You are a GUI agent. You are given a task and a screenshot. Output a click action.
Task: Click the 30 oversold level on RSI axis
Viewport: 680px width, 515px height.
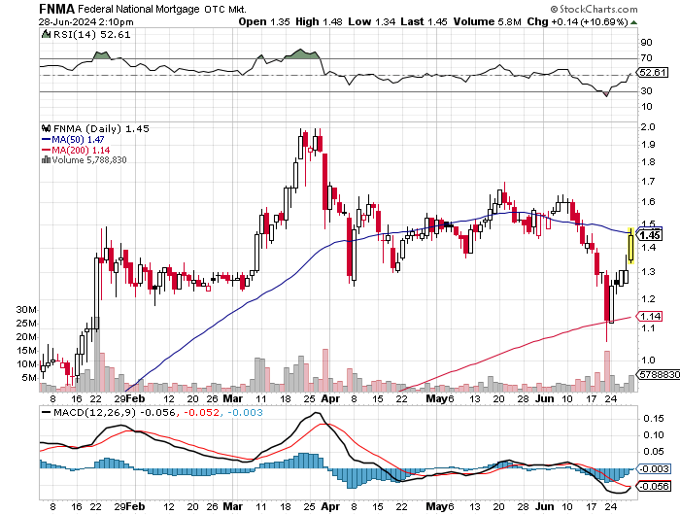tap(646, 90)
